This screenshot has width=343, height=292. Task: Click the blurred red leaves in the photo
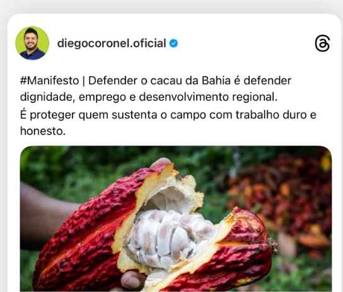click(284, 197)
